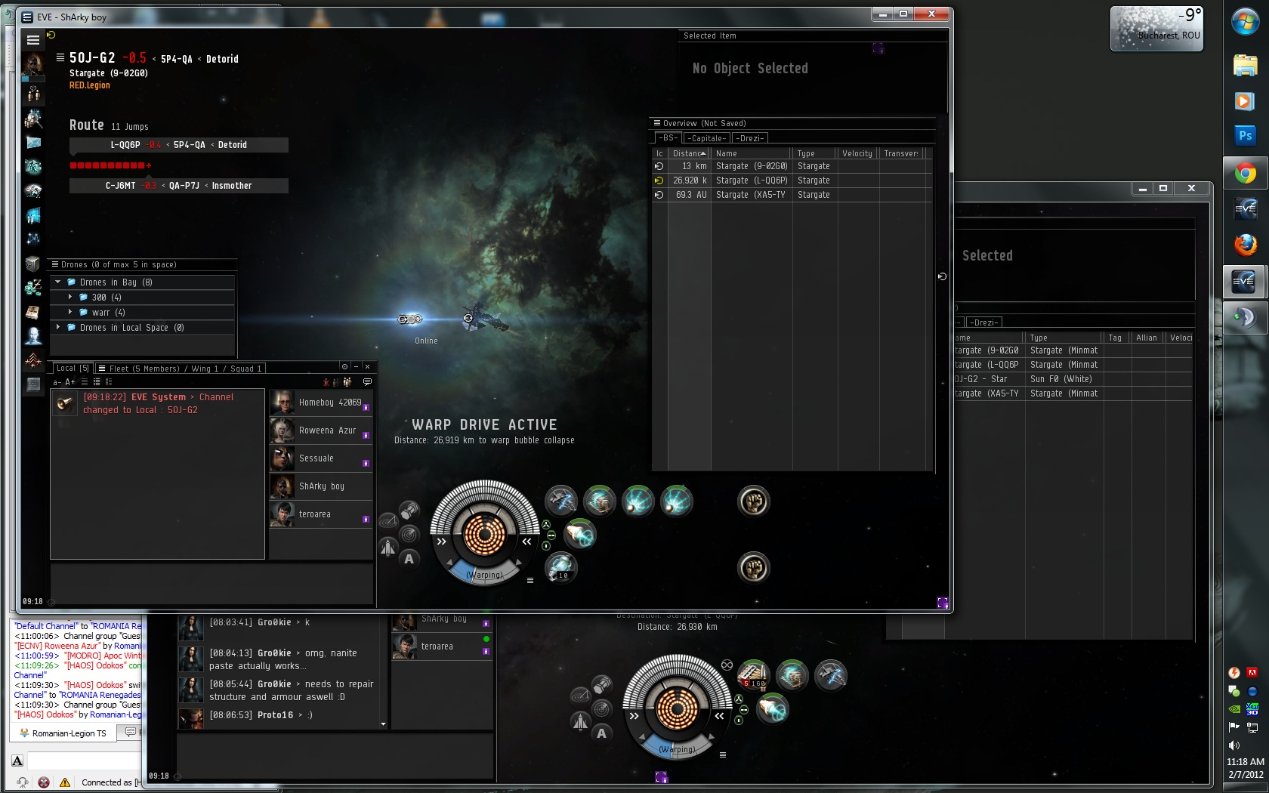Expand the warr (4) drone folder
This screenshot has height=793, width=1269.
(70, 313)
